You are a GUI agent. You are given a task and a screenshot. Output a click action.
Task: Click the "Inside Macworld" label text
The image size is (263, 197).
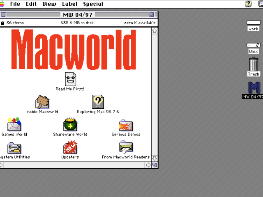42,112
